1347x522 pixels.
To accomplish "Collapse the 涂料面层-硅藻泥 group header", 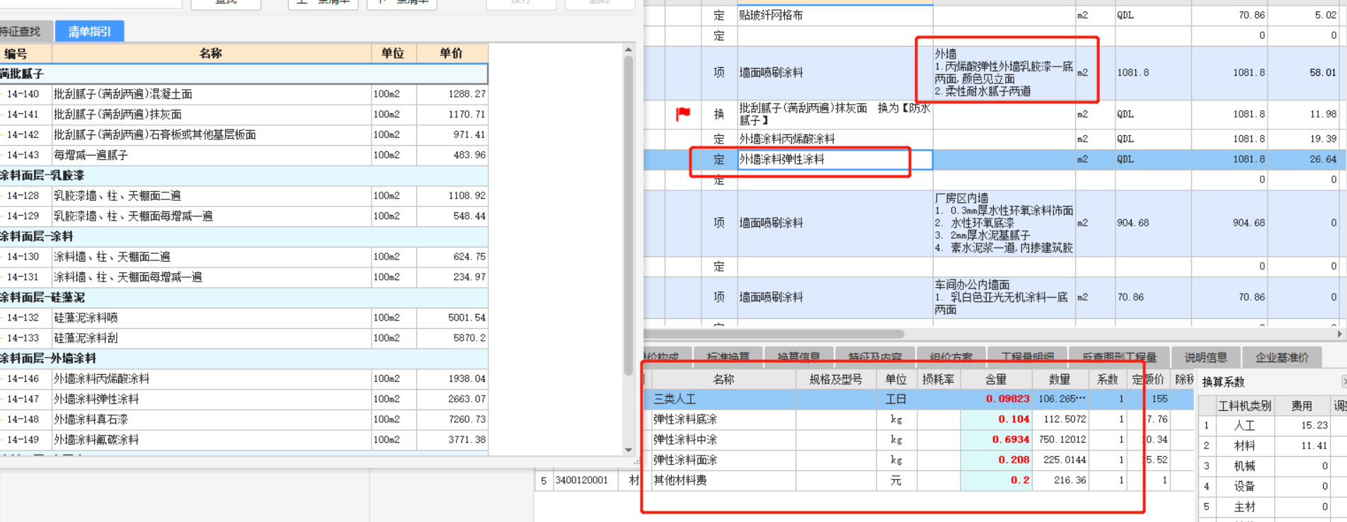I will click(x=243, y=297).
